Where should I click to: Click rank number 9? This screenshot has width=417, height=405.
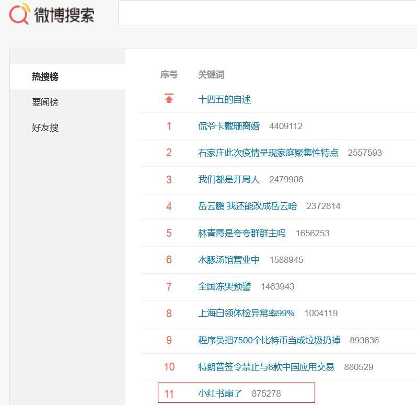coord(169,340)
